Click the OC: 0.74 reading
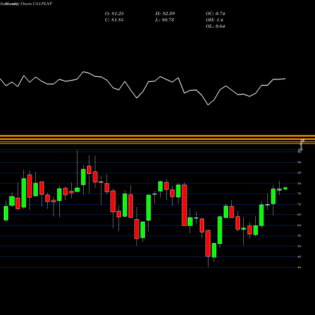 (215, 14)
